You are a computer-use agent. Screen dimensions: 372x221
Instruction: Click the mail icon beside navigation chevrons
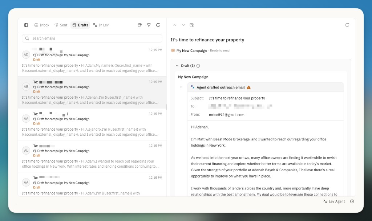click(x=192, y=25)
